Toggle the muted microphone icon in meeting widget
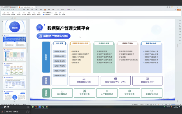This screenshot has height=114, width=182. [2, 112]
